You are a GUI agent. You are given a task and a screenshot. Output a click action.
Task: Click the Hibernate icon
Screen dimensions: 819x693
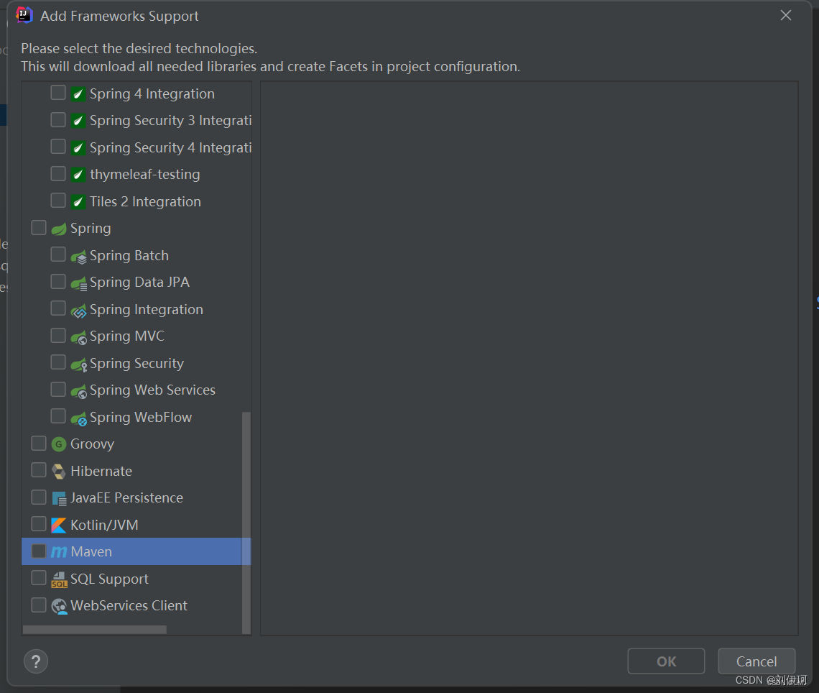point(59,472)
